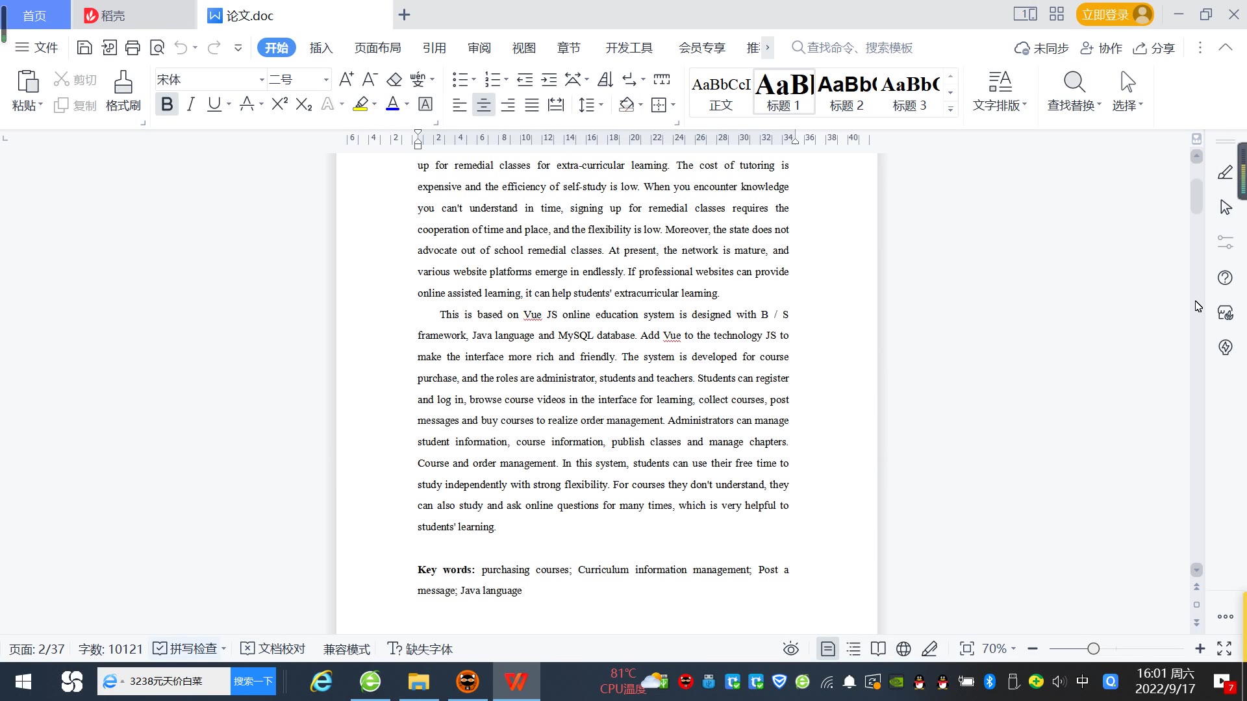The image size is (1247, 701).
Task: Switch to the 页面布局 tab
Action: tap(377, 47)
